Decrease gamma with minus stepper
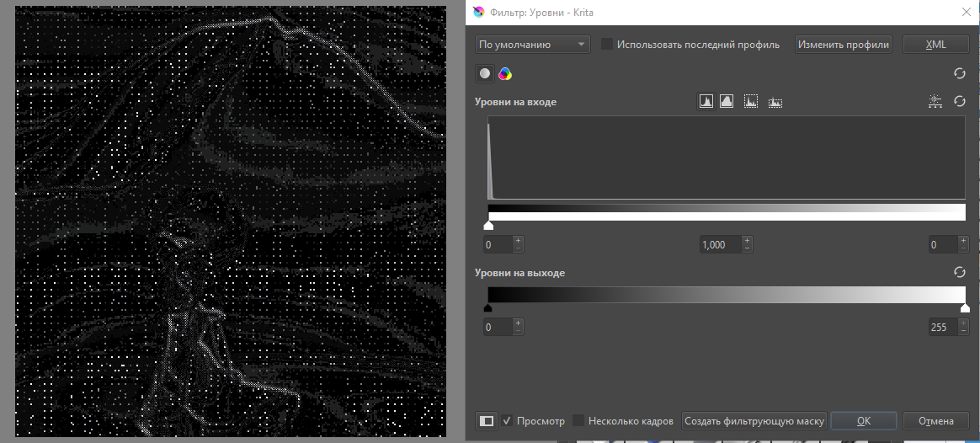Screen dimensions: 980x443 coord(747,248)
